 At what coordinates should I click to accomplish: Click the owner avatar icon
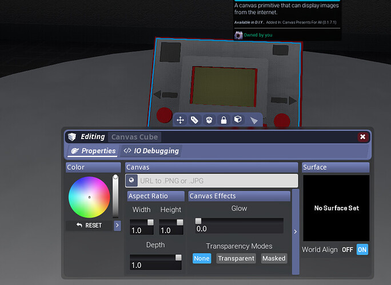pyautogui.click(x=238, y=35)
